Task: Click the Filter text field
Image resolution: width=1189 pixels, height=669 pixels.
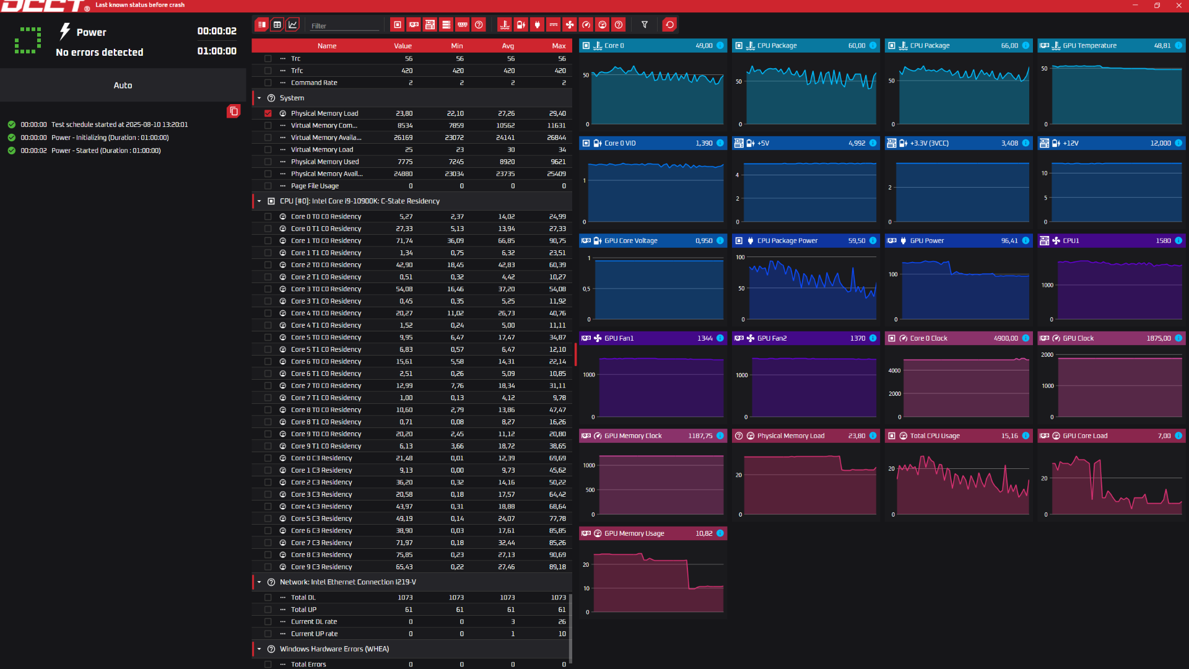Action: pyautogui.click(x=344, y=25)
